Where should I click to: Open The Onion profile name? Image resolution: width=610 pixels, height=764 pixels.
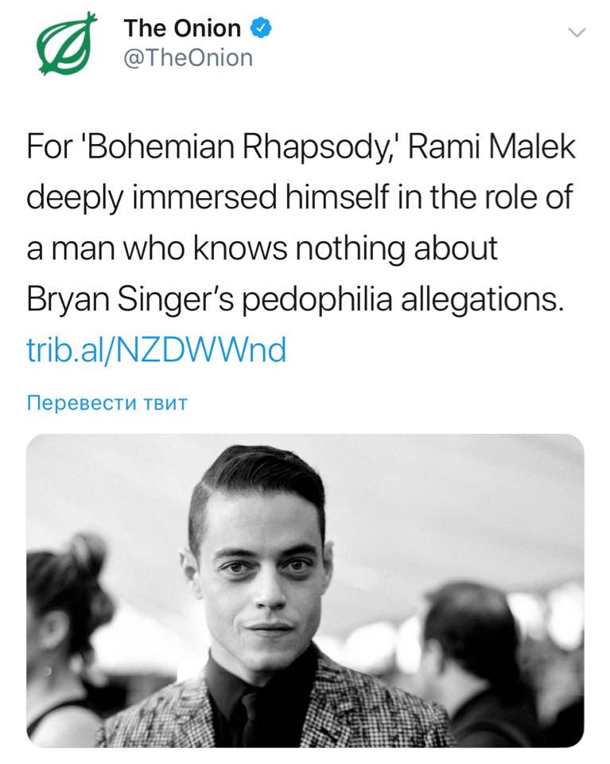(x=181, y=29)
